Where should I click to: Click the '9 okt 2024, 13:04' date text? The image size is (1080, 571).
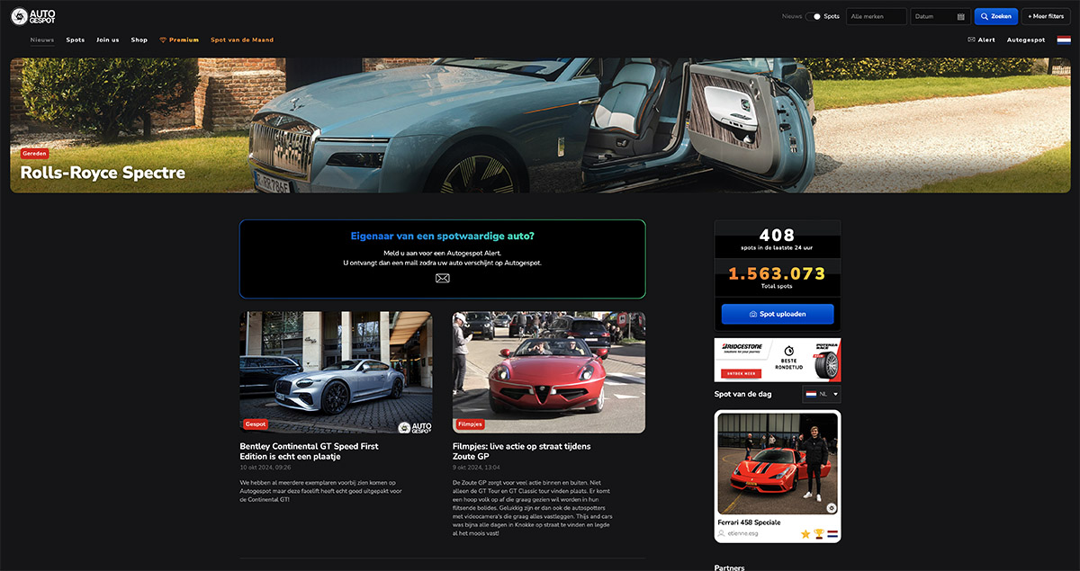(476, 468)
